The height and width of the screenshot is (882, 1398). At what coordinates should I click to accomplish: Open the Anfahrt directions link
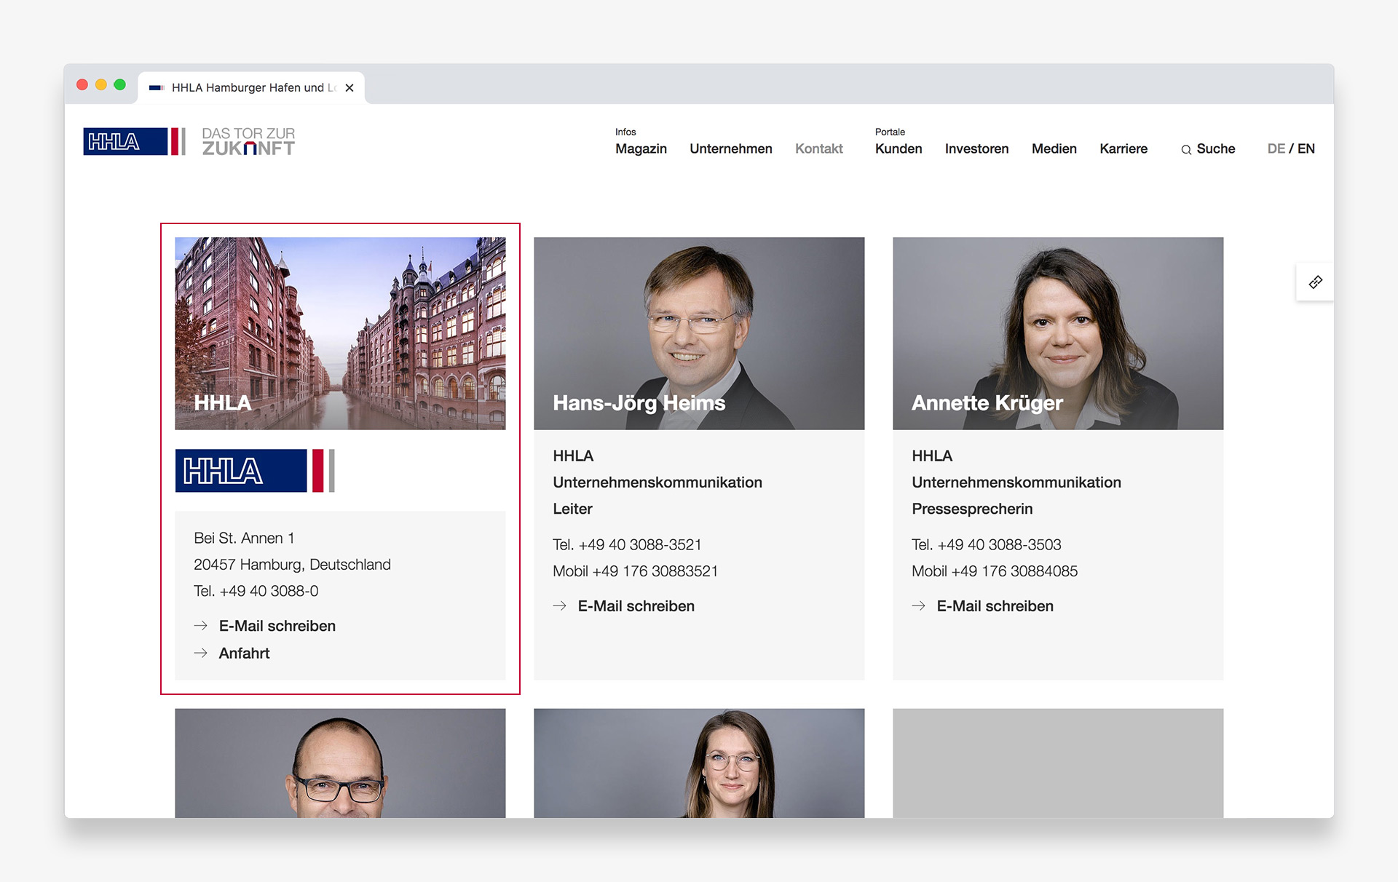click(x=244, y=653)
